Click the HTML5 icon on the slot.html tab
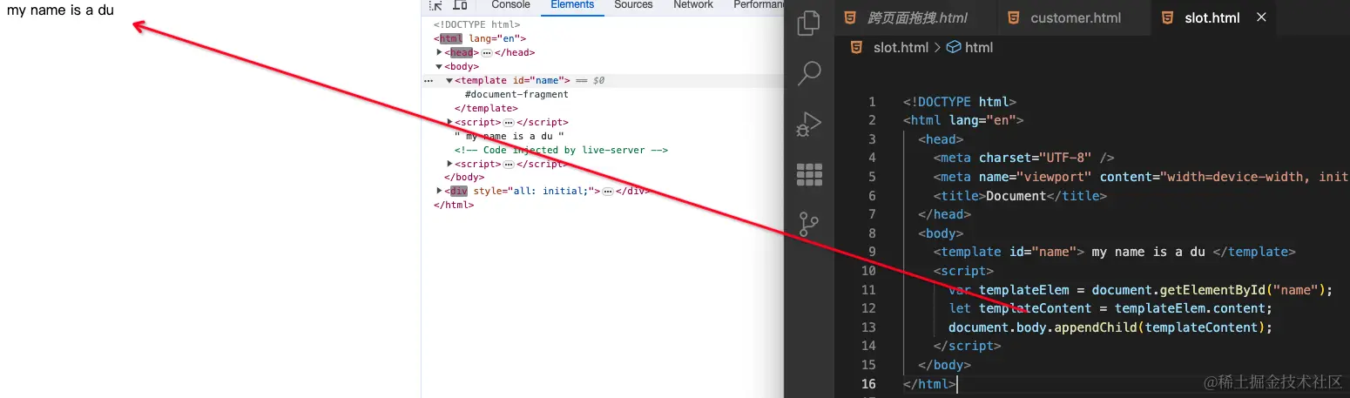This screenshot has width=1350, height=398. coord(1167,17)
